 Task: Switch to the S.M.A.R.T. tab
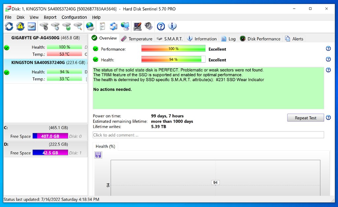point(169,39)
